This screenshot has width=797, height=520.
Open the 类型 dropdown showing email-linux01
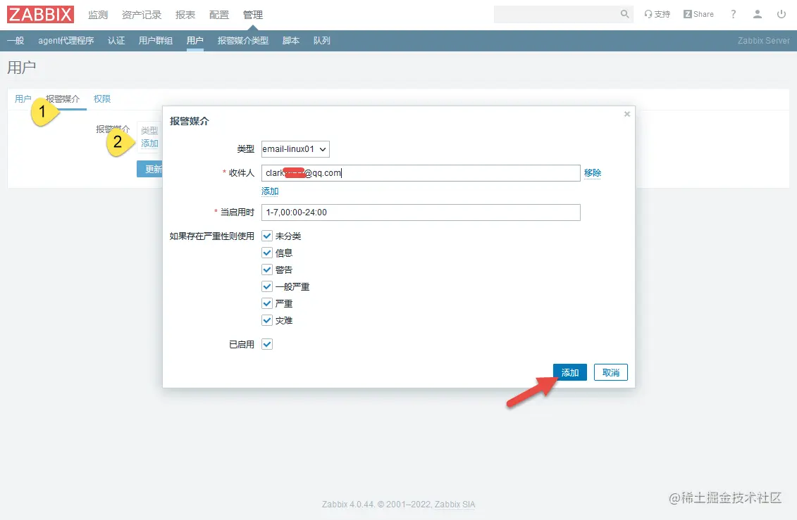pyautogui.click(x=294, y=148)
